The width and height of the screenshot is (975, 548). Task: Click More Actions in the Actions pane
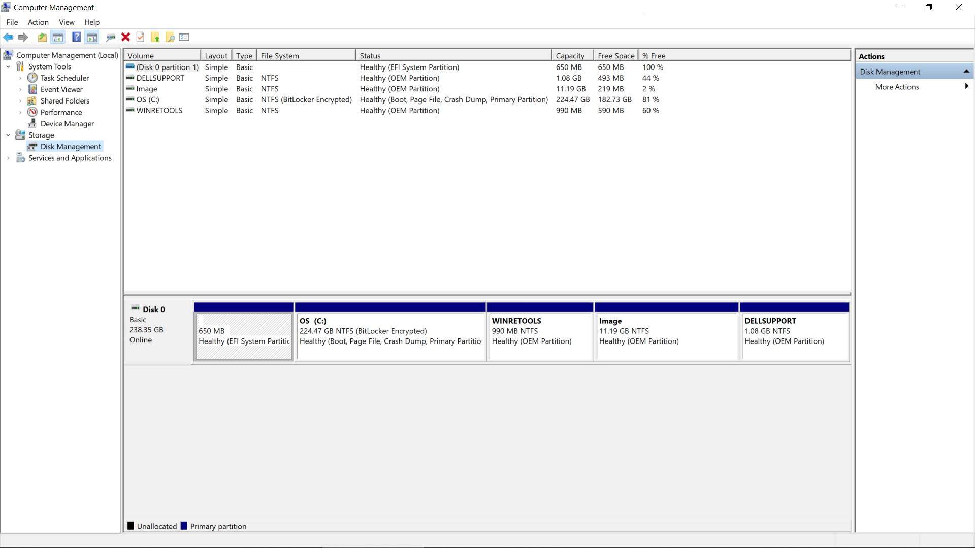pos(896,87)
